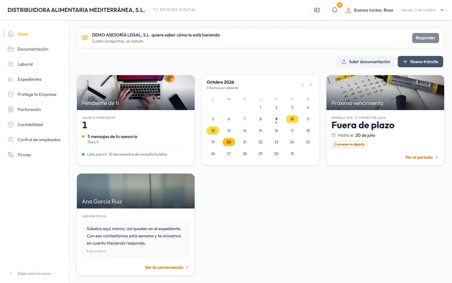Select the Control de empleados menu item
452x283 pixels.
point(35,140)
